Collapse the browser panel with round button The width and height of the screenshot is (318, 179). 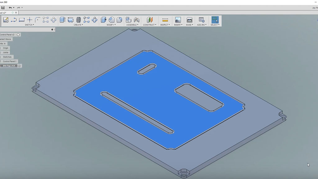[52, 30]
